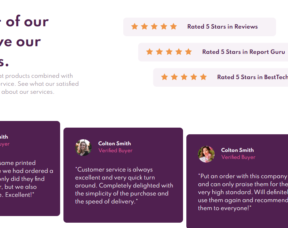Click the testimonial ending with 'Excellent!'
This screenshot has width=288, height=228.
tap(27, 179)
